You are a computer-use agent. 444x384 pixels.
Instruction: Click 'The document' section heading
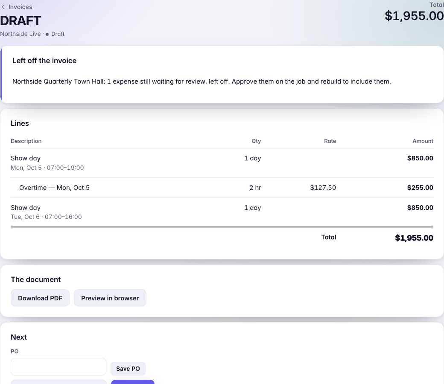click(36, 279)
